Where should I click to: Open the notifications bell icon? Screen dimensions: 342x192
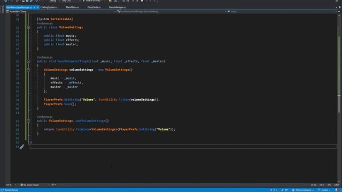click(337, 190)
